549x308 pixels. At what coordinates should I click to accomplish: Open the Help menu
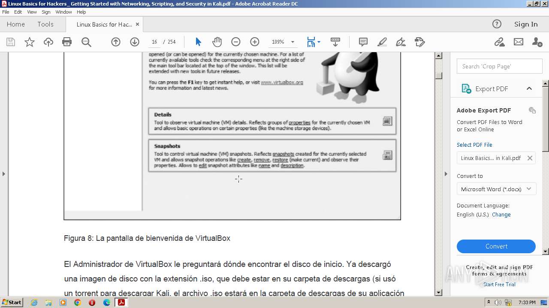point(81,12)
